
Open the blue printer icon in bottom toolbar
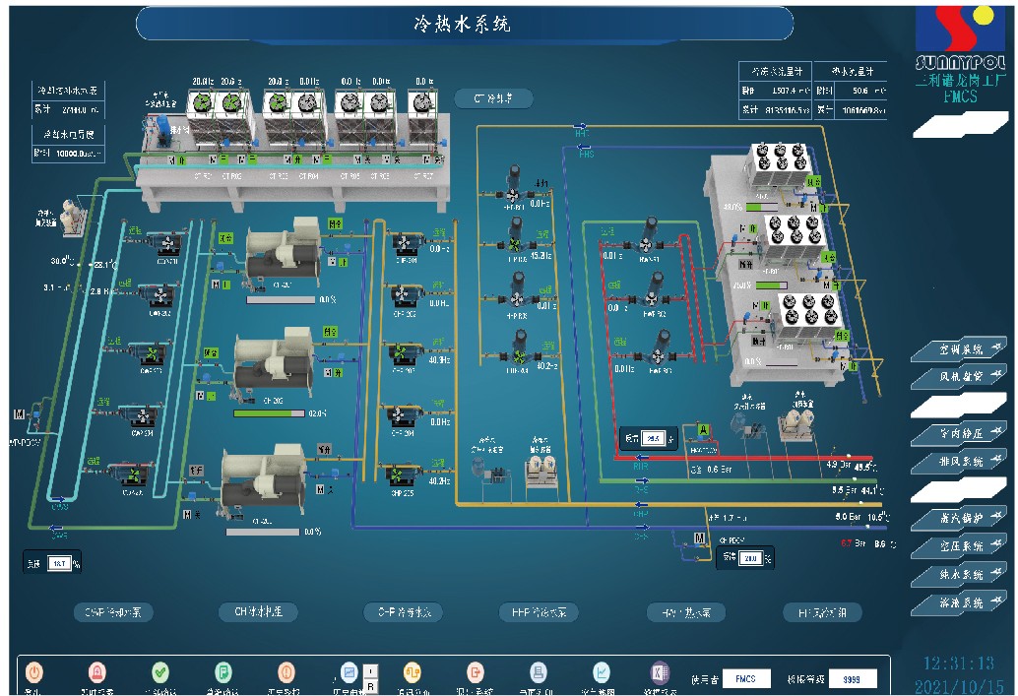(538, 672)
